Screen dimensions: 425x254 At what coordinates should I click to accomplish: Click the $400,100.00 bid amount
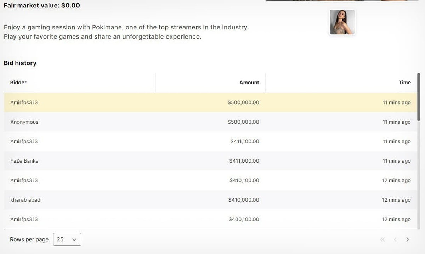point(244,219)
